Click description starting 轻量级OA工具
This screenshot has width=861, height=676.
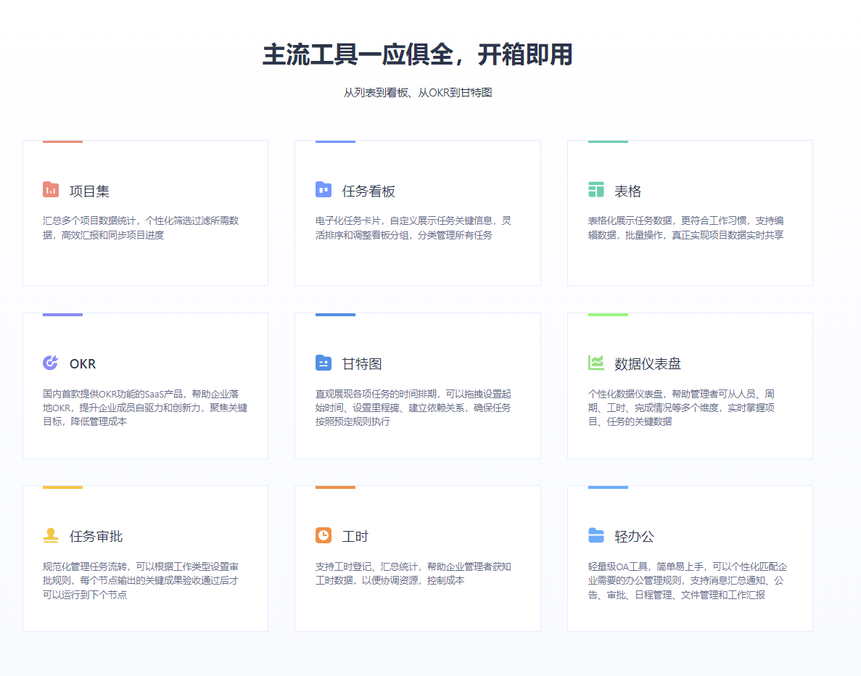(688, 580)
